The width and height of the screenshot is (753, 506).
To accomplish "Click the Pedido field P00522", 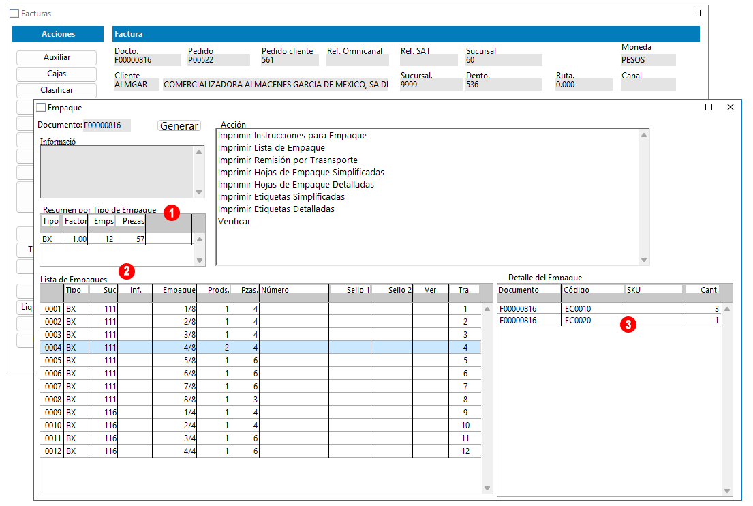I will 219,60.
